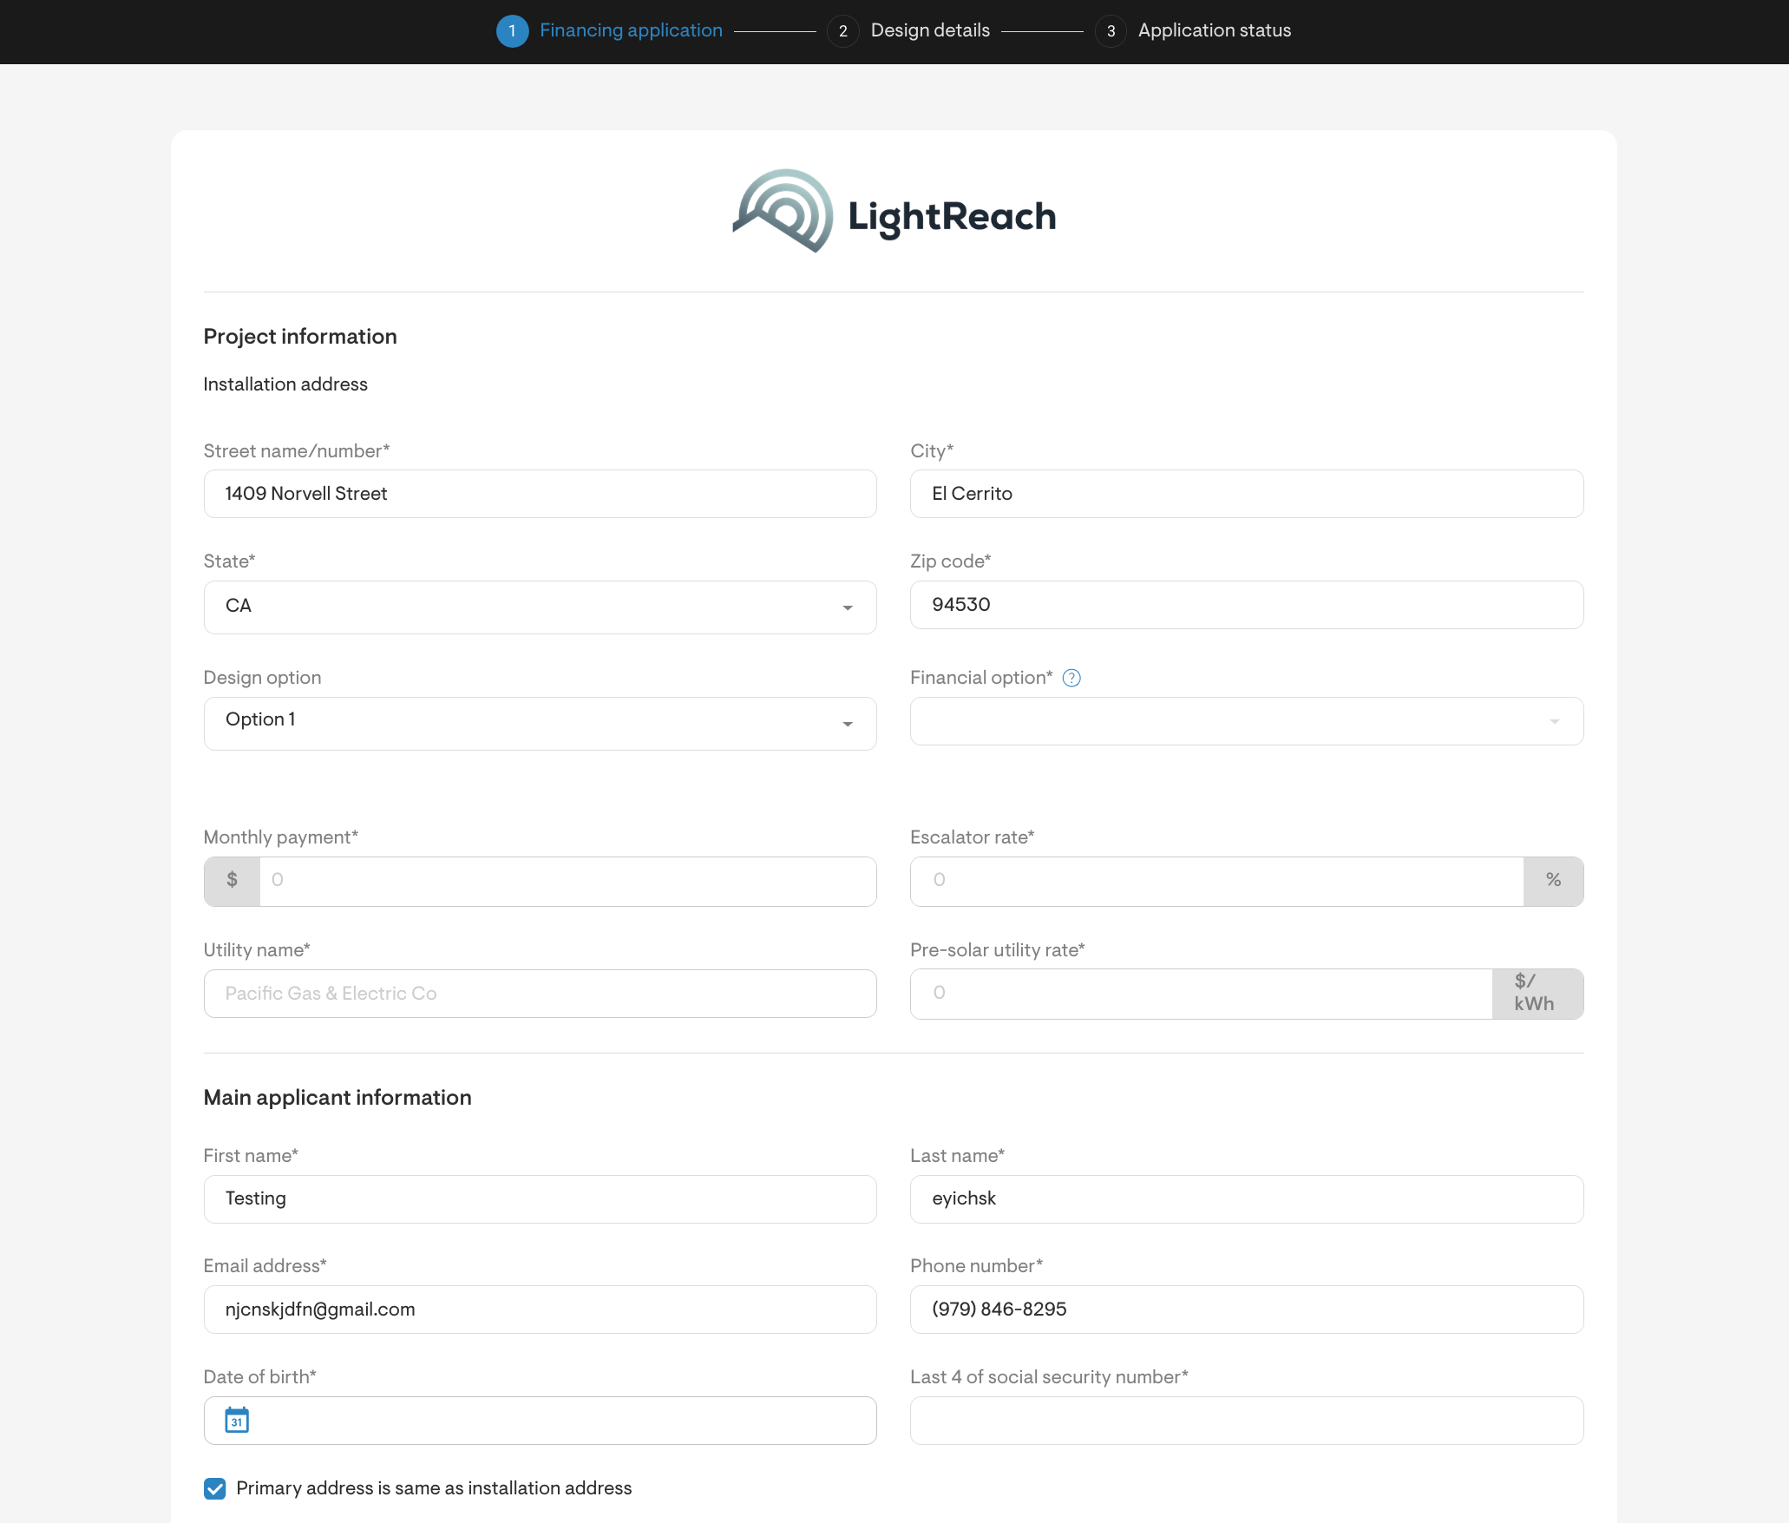
Task: Focus the Utility name field
Action: [540, 994]
